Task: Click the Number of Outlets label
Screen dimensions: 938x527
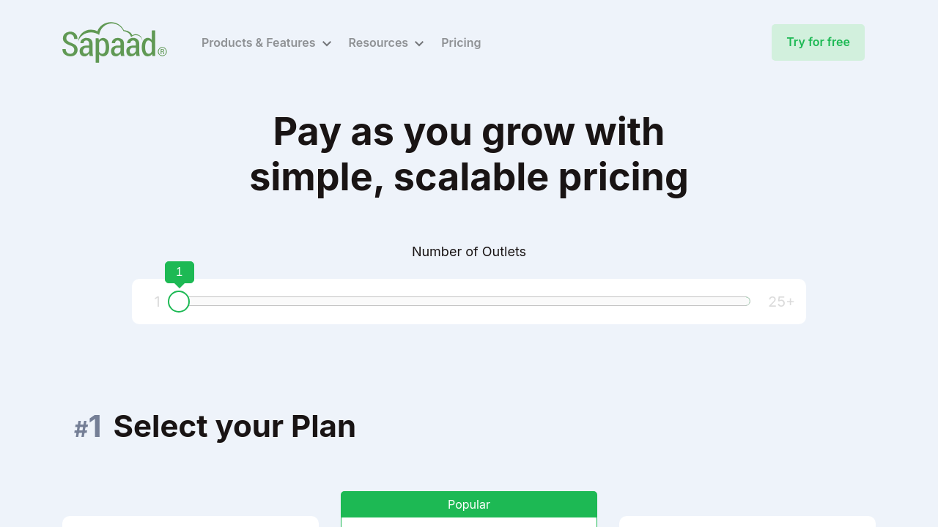Action: tap(469, 252)
